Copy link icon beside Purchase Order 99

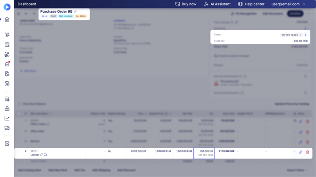pos(75,11)
